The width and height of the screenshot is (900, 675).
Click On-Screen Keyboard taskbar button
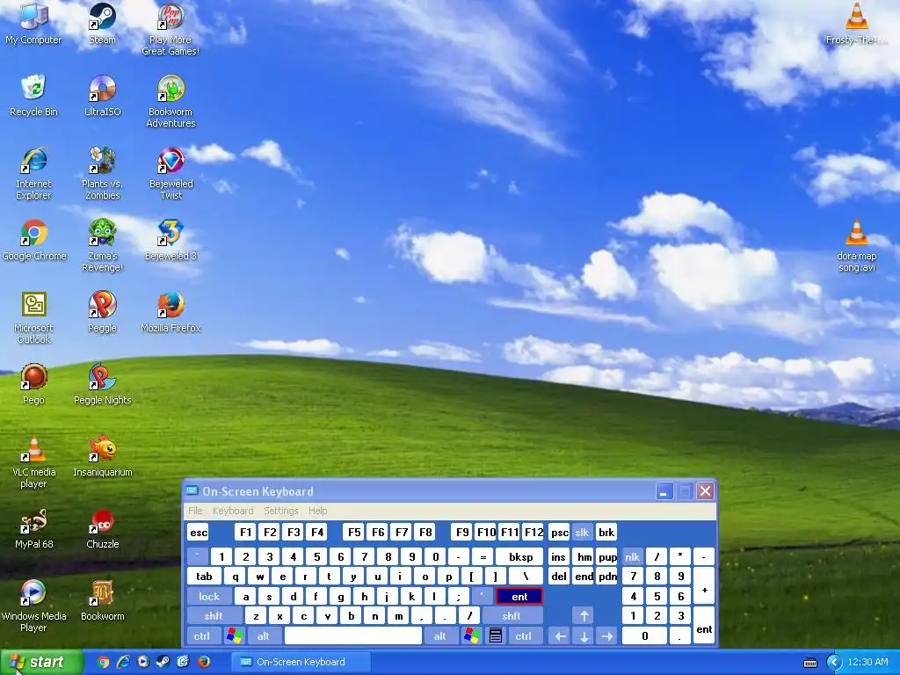tap(301, 663)
